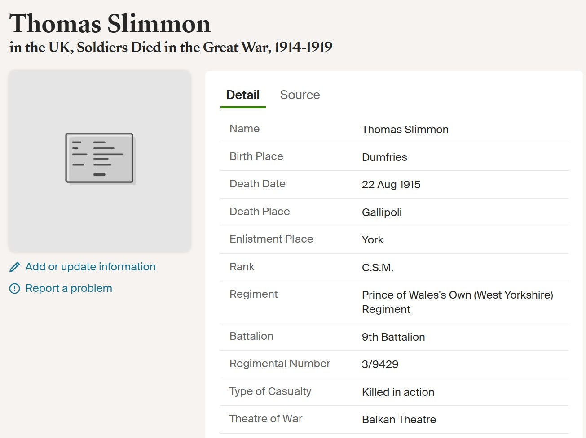Click the Thomas Slimmon page heading
586x438 pixels.
(110, 24)
